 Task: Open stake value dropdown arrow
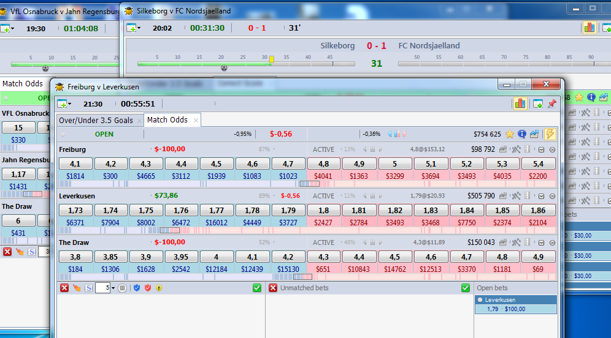click(113, 288)
